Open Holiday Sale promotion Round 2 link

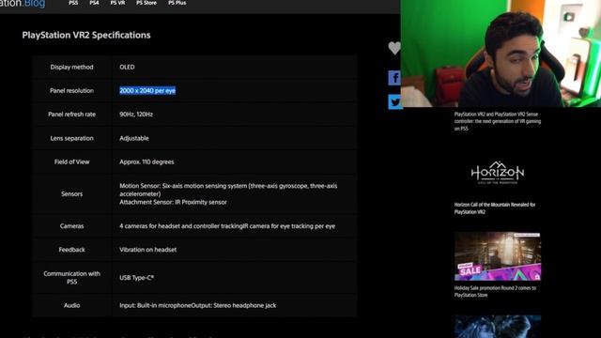coord(495,291)
